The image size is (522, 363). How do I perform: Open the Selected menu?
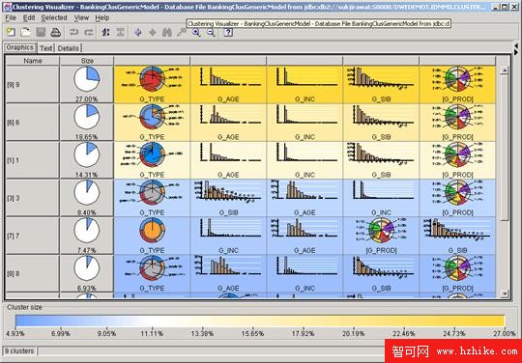pos(54,17)
